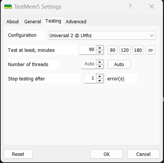
Task: Switch to the About tab
Action: [13, 21]
